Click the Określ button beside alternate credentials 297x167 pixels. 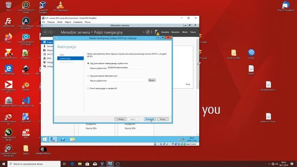[x=152, y=80]
